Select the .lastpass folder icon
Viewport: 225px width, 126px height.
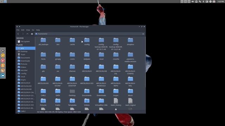click(87, 55)
